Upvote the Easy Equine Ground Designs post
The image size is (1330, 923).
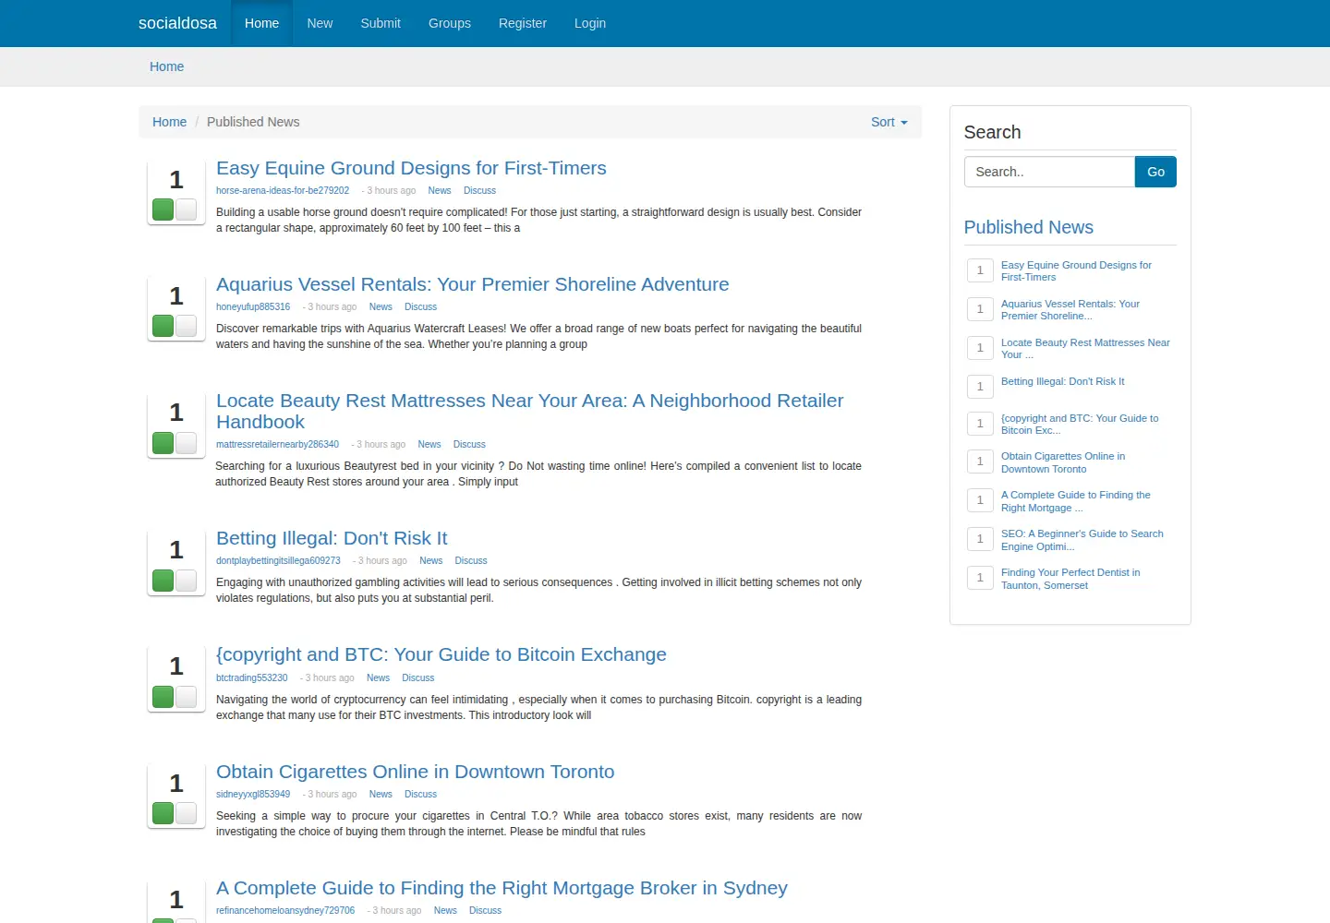click(163, 210)
